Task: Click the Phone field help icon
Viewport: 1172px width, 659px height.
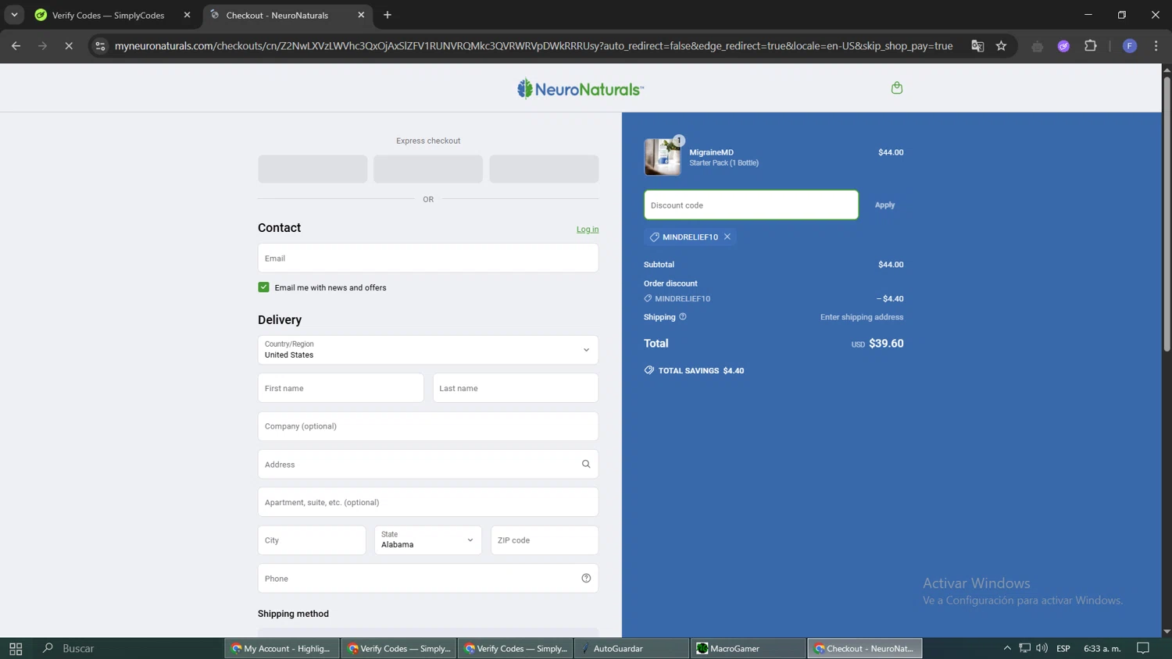Action: [x=586, y=579]
